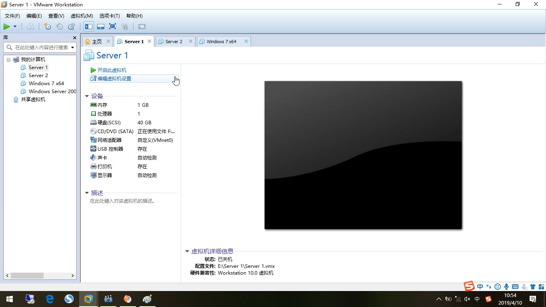
Task: Click the Send Ctrl+Alt+Del toolbar icon
Action: pos(30,27)
